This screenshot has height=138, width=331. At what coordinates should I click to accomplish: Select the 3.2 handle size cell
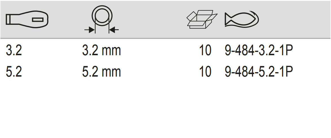click(14, 51)
